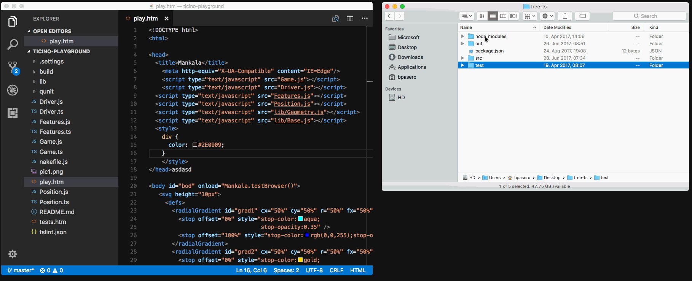Open tslint.json in the Explorer
692x281 pixels.
[53, 232]
